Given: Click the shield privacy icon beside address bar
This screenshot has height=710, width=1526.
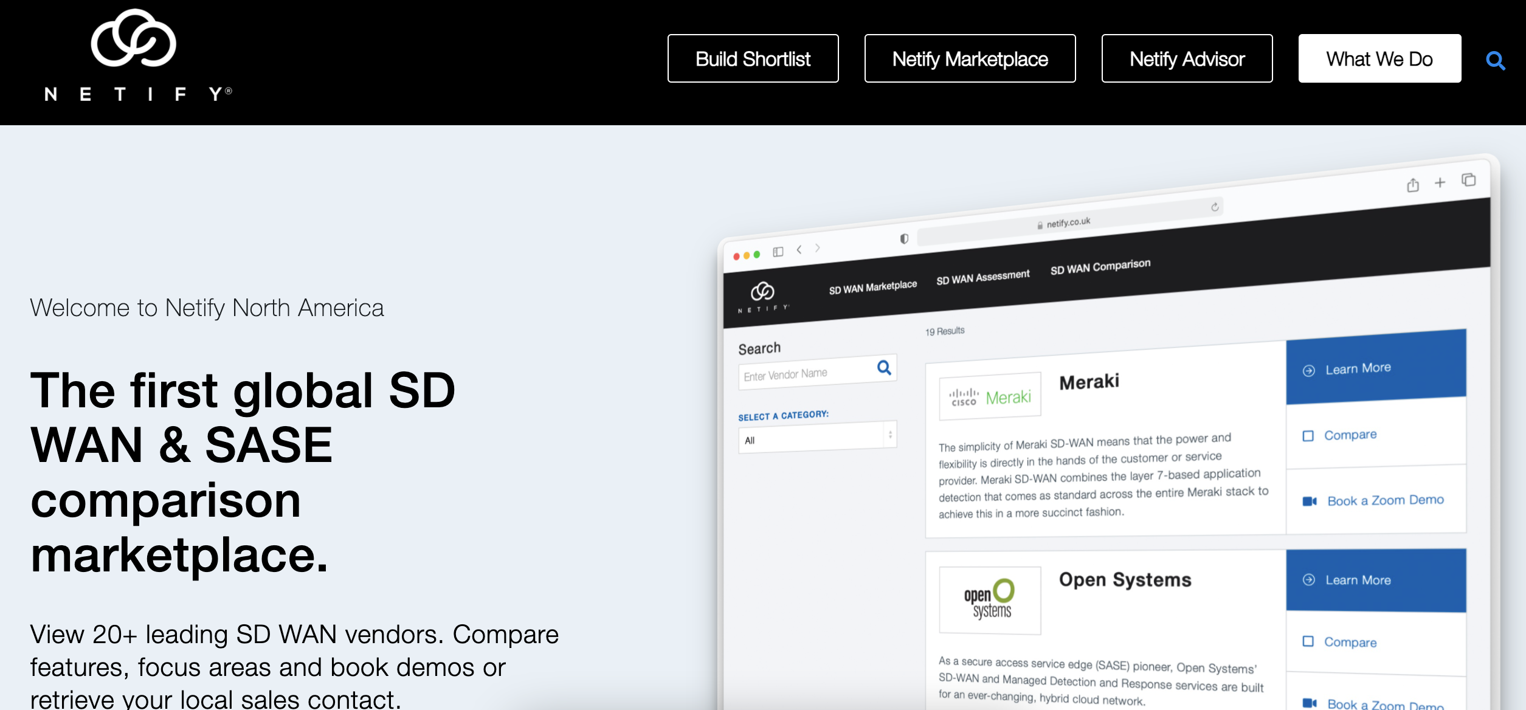Looking at the screenshot, I should [904, 239].
